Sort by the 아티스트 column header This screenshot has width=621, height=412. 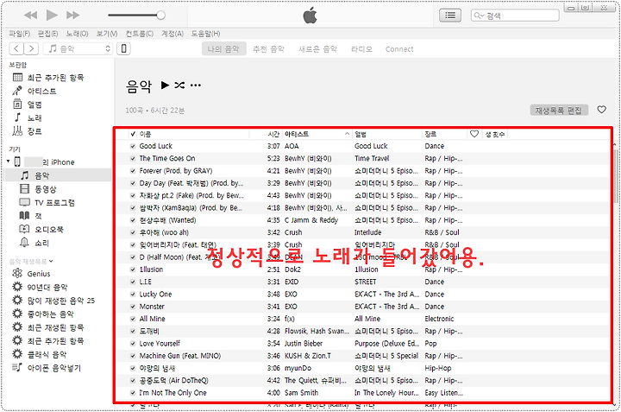(x=296, y=134)
